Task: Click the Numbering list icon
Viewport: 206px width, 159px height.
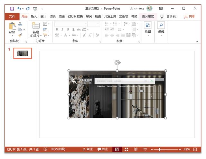Action: pos(115,24)
